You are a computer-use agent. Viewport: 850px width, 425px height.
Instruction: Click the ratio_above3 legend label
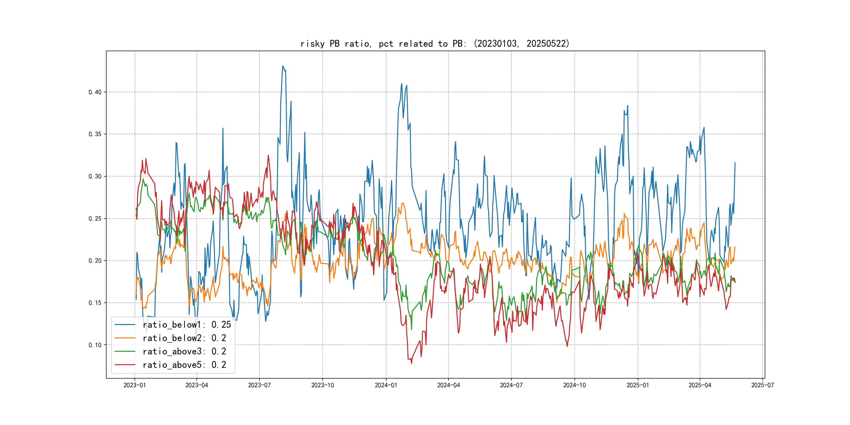coord(184,352)
